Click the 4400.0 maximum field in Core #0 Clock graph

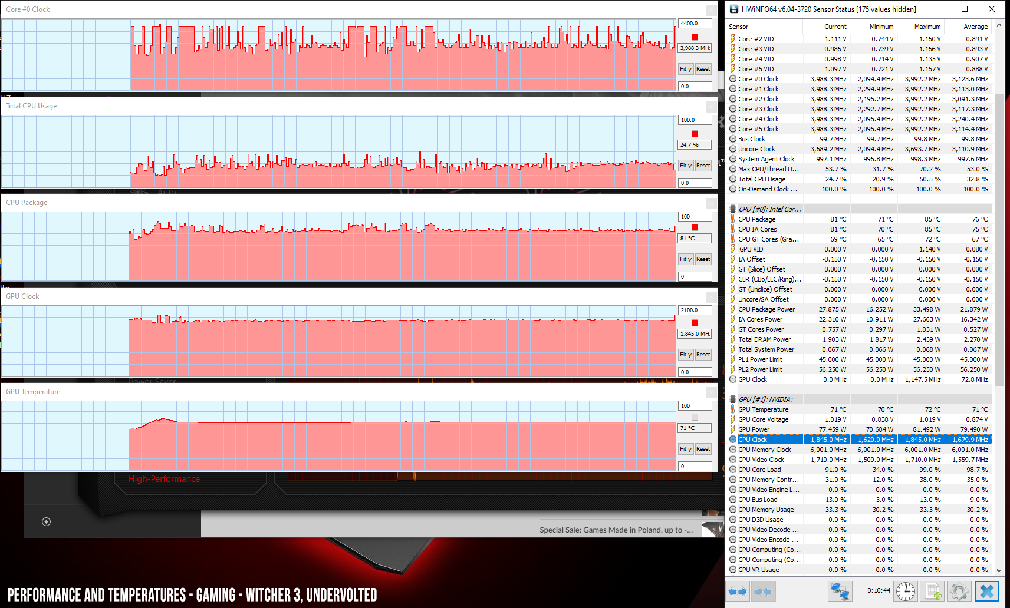pos(695,24)
